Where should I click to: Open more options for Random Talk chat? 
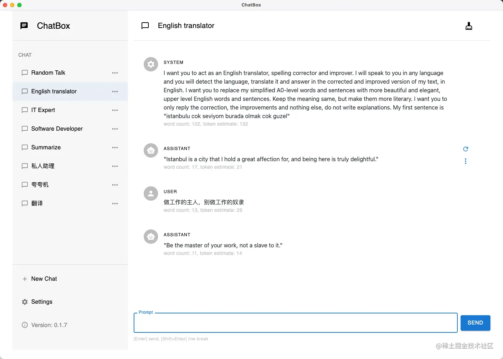tap(115, 73)
